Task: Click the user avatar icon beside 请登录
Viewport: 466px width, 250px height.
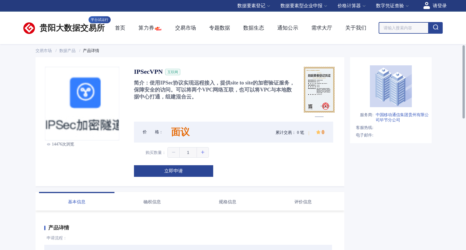Action: coord(426,6)
